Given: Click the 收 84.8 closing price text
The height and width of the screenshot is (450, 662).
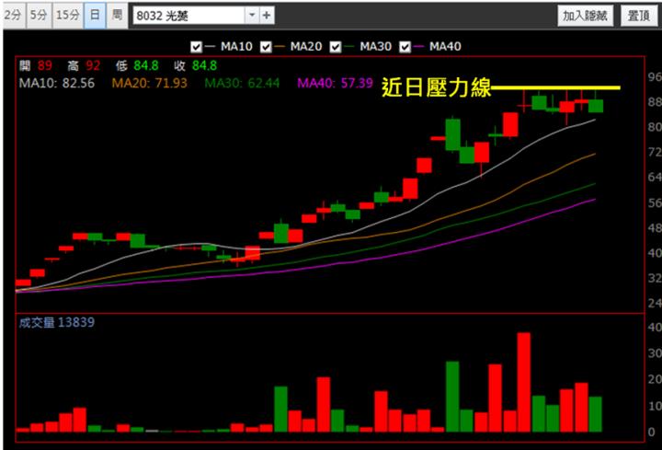Looking at the screenshot, I should [x=196, y=65].
